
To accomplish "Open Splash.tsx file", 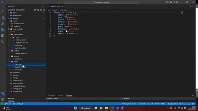I will pos(18,59).
